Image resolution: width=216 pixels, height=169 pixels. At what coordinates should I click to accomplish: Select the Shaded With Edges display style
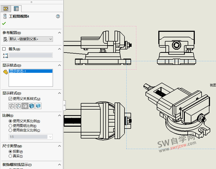tap(31, 106)
